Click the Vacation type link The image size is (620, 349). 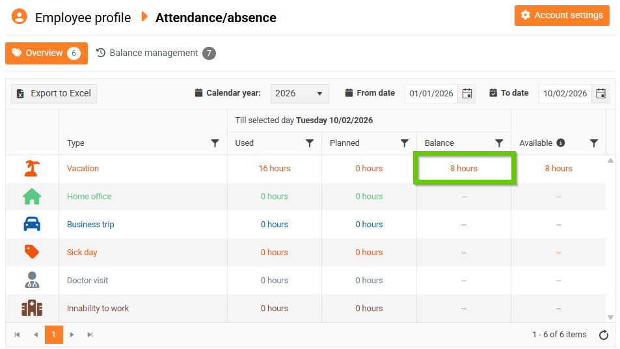[83, 169]
